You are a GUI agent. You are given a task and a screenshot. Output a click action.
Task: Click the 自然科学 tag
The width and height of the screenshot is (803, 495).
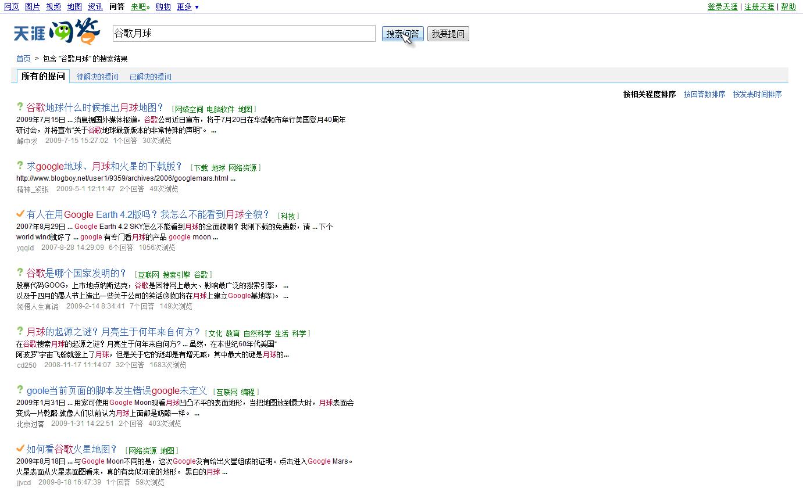(x=257, y=333)
